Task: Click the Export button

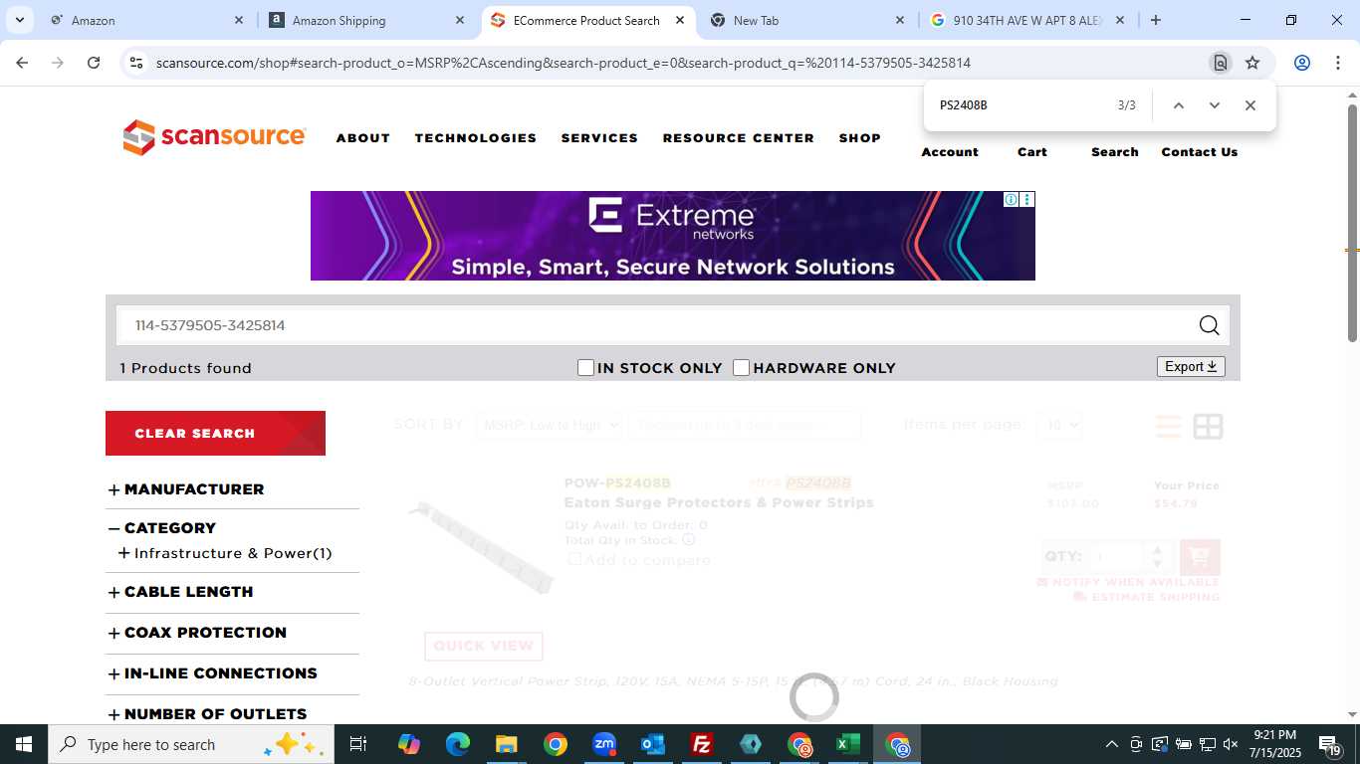Action: tap(1191, 367)
